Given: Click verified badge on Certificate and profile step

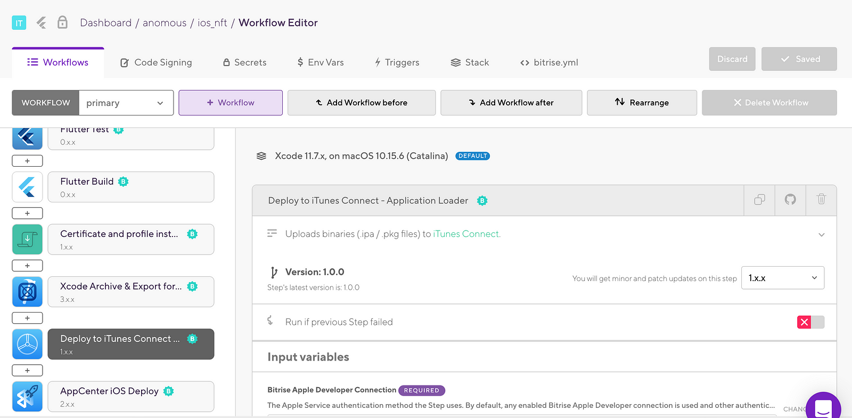Looking at the screenshot, I should click(193, 234).
